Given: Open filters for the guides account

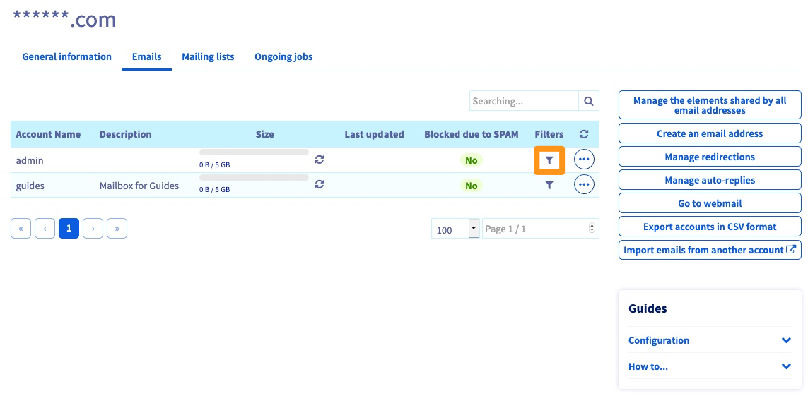Looking at the screenshot, I should (549, 185).
